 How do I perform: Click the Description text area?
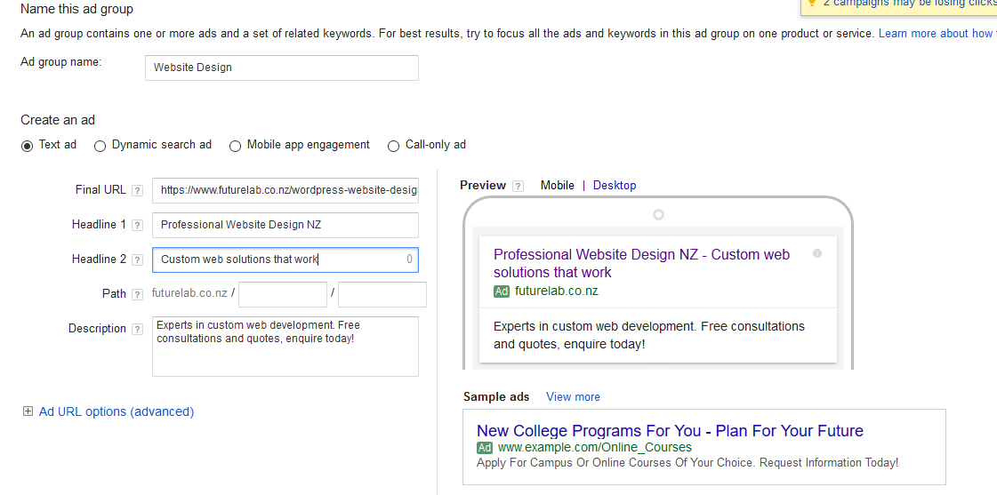click(x=285, y=346)
